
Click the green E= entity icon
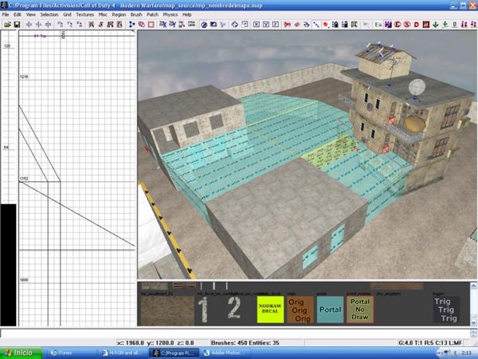point(378,25)
